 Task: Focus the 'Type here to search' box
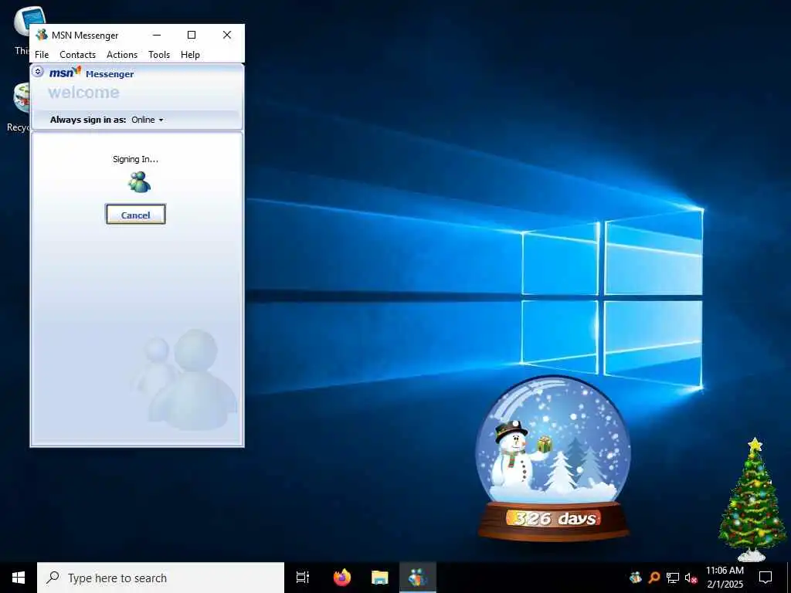(x=161, y=578)
